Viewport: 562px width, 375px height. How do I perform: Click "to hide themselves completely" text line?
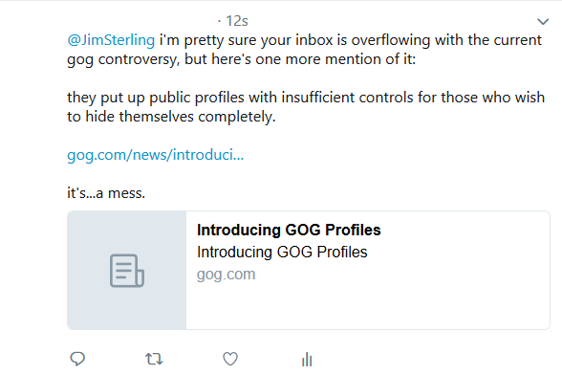171,117
